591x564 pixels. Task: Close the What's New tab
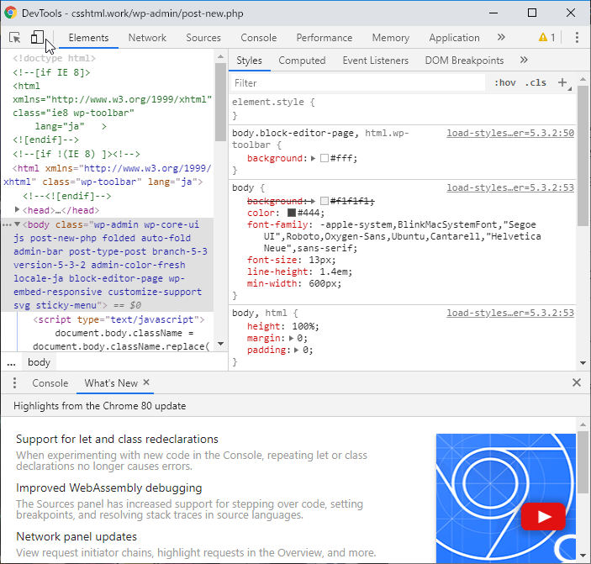click(146, 382)
